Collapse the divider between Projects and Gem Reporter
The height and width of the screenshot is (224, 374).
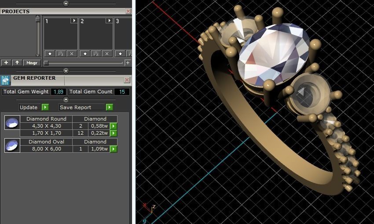(66, 71)
